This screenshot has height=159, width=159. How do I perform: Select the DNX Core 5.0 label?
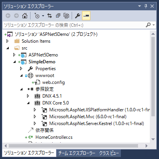click(x=56, y=103)
